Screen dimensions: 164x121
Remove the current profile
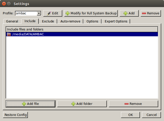pos(151,13)
